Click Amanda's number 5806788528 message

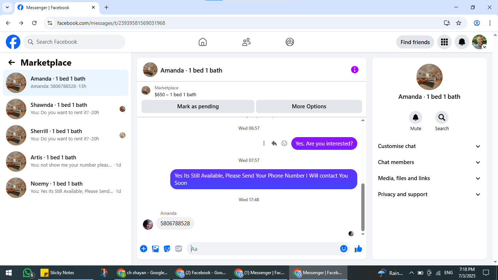(x=175, y=223)
